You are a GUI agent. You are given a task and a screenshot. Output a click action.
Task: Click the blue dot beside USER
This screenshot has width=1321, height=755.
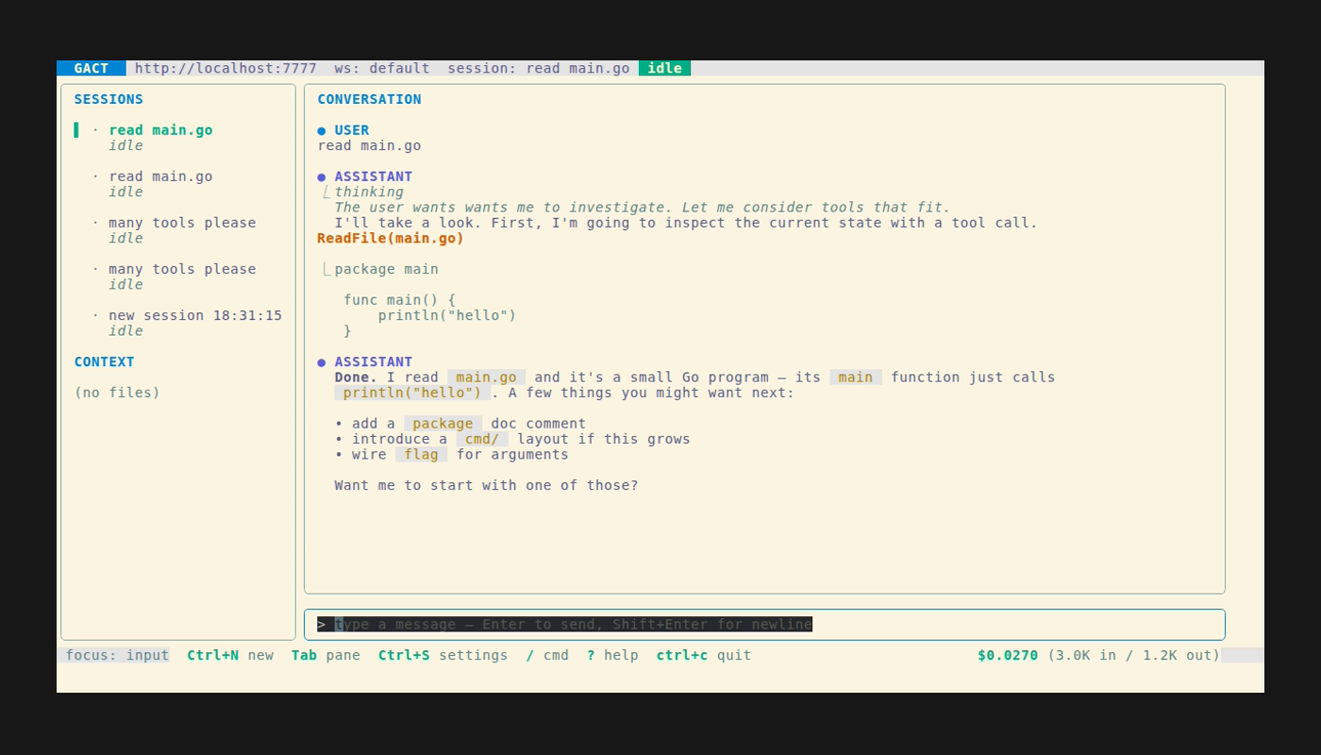pyautogui.click(x=322, y=130)
